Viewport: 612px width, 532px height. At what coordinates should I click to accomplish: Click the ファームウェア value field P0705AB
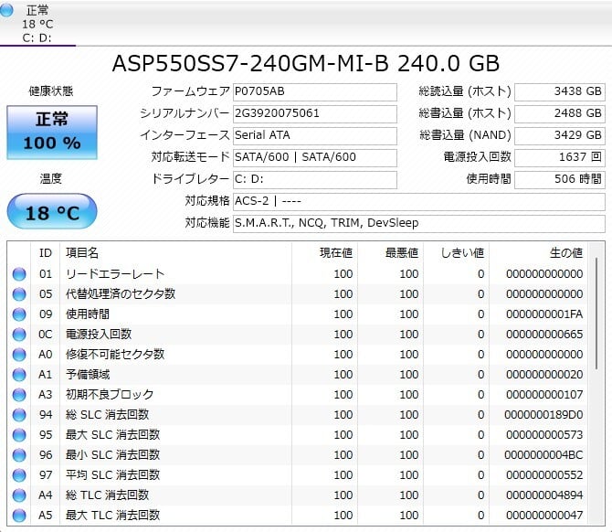point(314,91)
